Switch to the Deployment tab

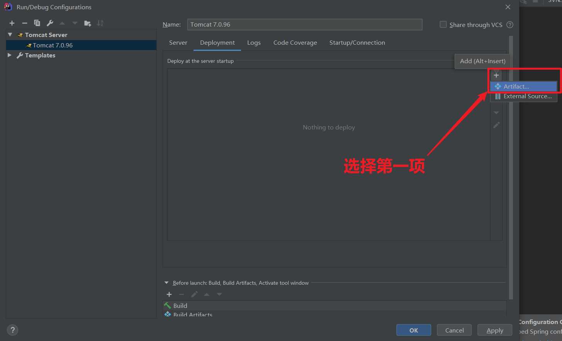(217, 43)
